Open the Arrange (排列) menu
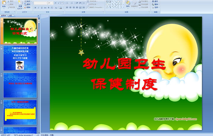The image size is (213, 136). coord(128,4)
